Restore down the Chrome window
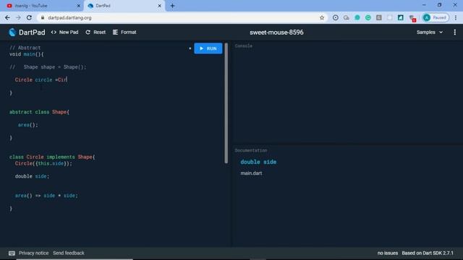Screen dimensions: 463x260 click(x=439, y=5)
